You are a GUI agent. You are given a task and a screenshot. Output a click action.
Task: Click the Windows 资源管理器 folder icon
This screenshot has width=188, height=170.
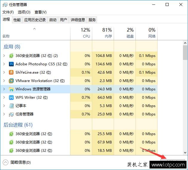point(11,89)
